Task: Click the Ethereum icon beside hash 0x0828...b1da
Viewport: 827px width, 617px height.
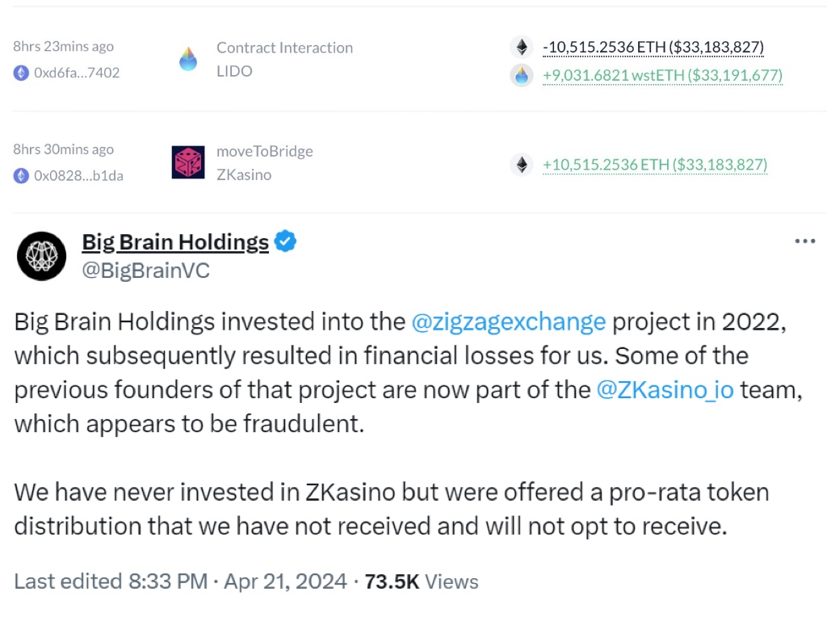Action: (21, 175)
